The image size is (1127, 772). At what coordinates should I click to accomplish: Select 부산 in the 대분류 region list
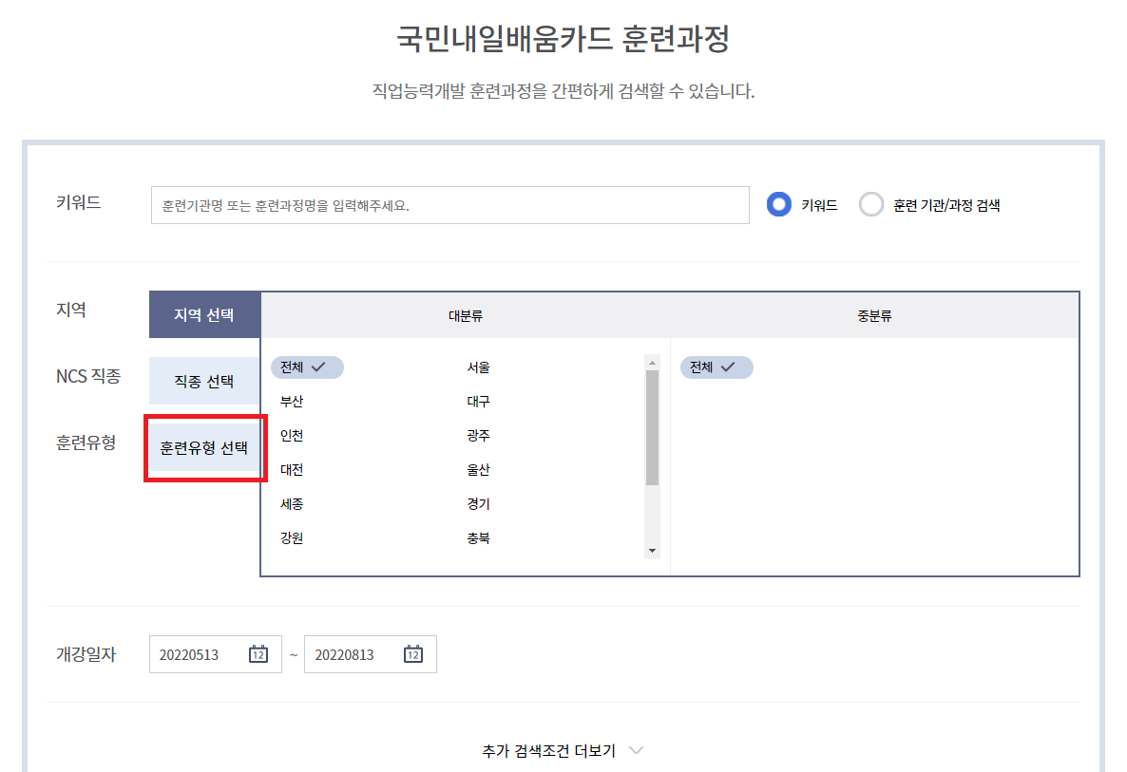click(x=292, y=401)
